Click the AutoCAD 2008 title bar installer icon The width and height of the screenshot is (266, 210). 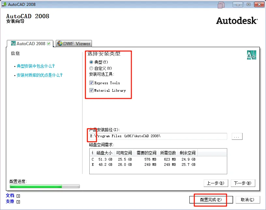pos(4,5)
